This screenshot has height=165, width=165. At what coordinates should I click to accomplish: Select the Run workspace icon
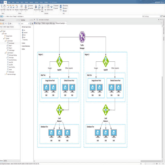(x=13, y=7)
